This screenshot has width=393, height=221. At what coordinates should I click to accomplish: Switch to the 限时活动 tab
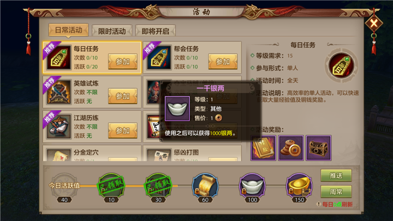[x=112, y=31]
